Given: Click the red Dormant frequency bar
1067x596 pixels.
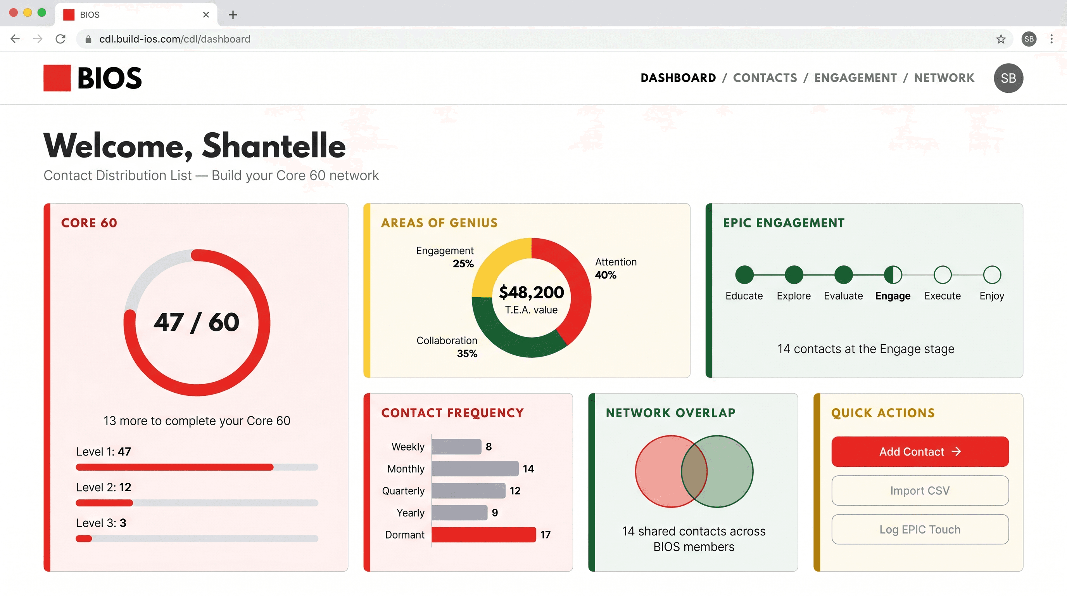Looking at the screenshot, I should click(484, 534).
